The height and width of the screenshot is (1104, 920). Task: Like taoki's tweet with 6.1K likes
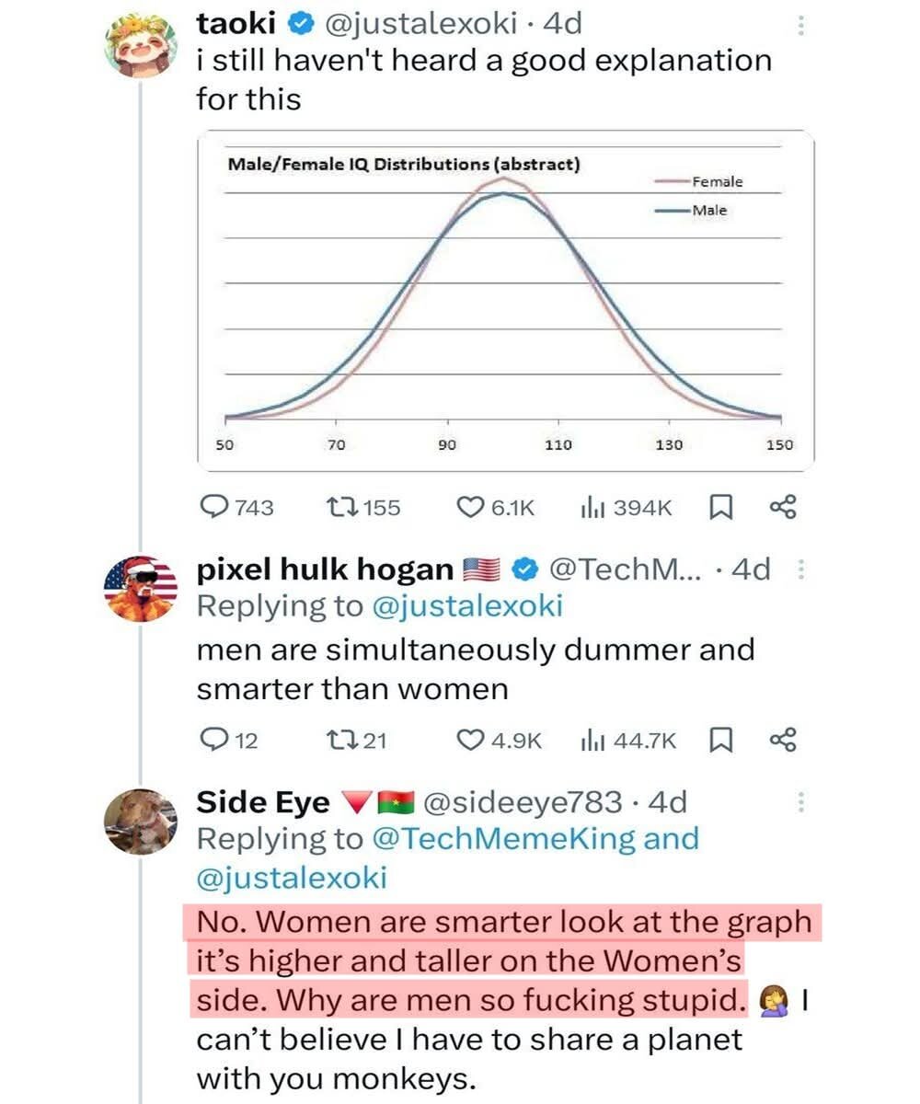pos(471,507)
